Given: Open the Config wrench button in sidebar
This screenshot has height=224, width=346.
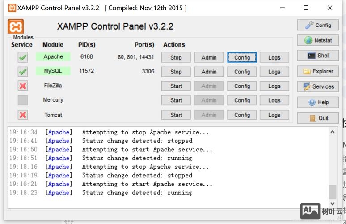Looking at the screenshot, I should pyautogui.click(x=318, y=25).
